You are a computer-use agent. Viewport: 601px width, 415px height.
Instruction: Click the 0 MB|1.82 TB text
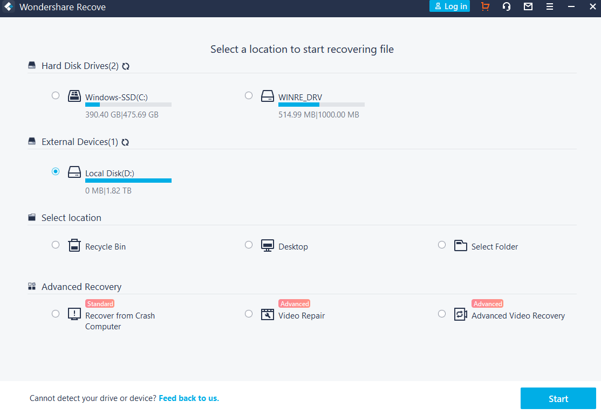click(108, 191)
